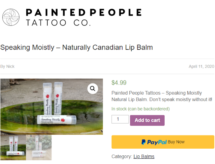Click the Buy Now text on PayPal button
The height and width of the screenshot is (164, 215).
[x=176, y=142]
